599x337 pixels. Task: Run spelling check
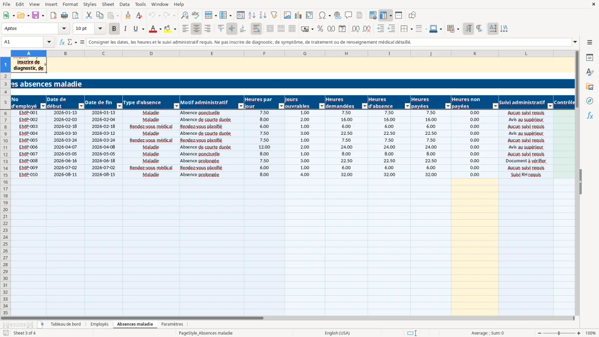[196, 15]
